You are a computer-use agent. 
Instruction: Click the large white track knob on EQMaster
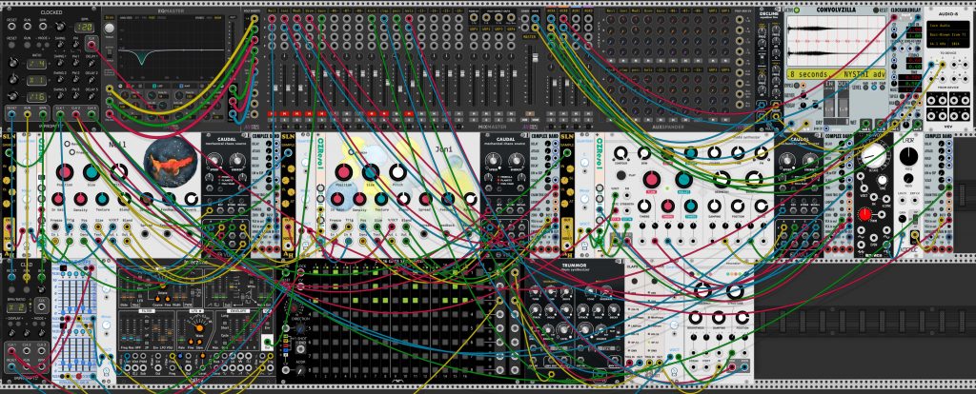pos(110,29)
